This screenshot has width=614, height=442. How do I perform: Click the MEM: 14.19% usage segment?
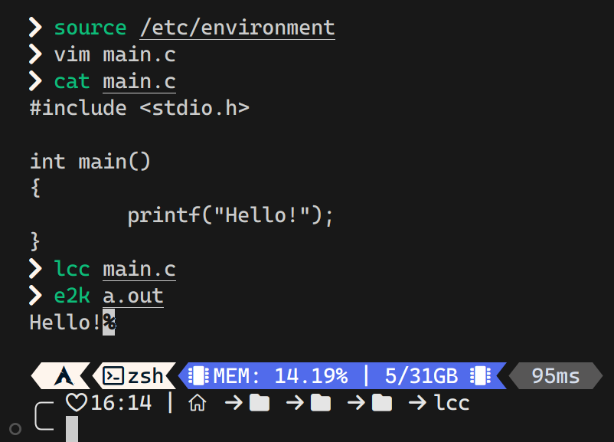[x=280, y=376]
